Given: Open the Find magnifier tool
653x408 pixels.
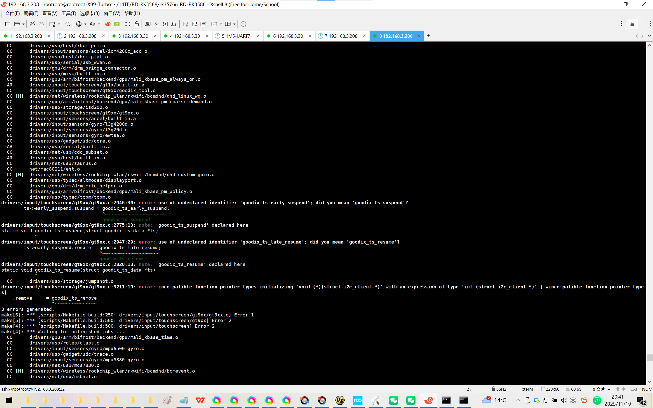Looking at the screenshot, I should click(x=68, y=24).
